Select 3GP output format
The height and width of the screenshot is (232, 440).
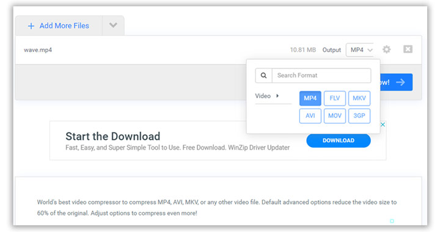[x=359, y=116]
